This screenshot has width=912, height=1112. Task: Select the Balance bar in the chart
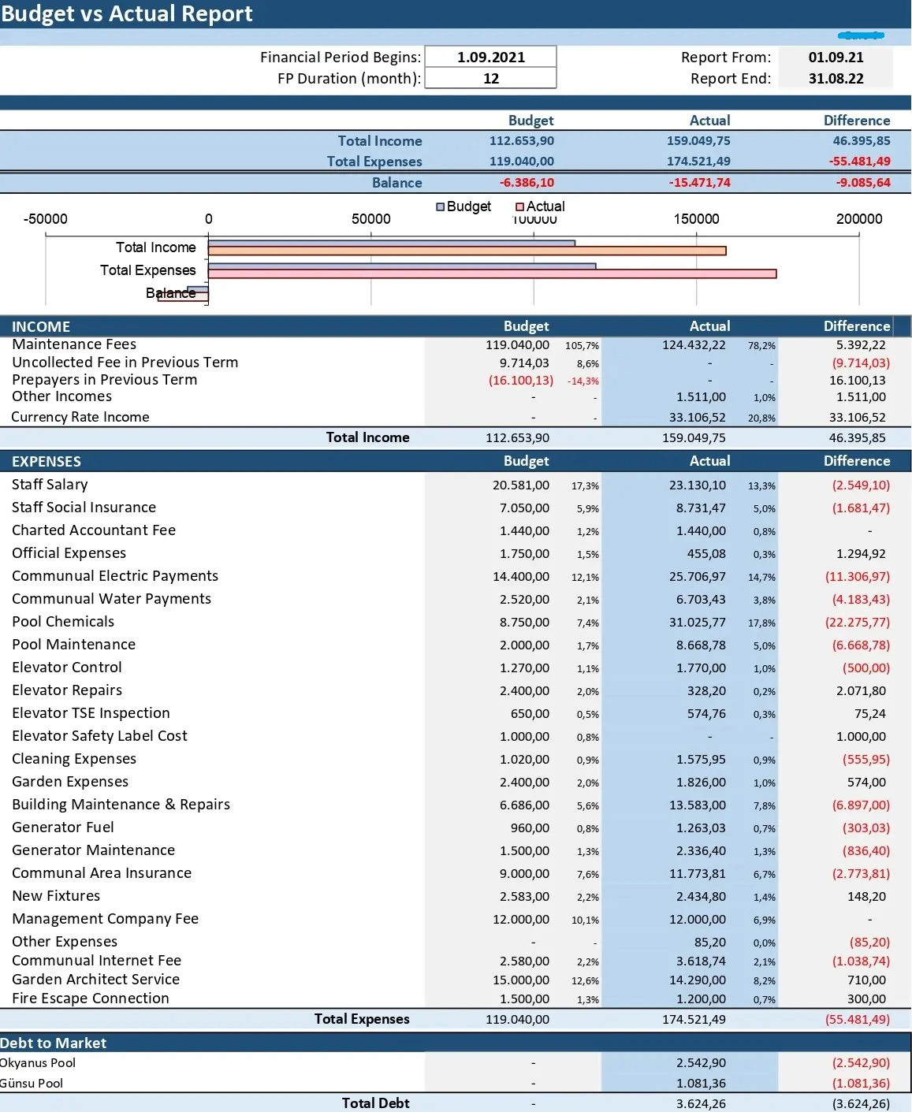[183, 296]
